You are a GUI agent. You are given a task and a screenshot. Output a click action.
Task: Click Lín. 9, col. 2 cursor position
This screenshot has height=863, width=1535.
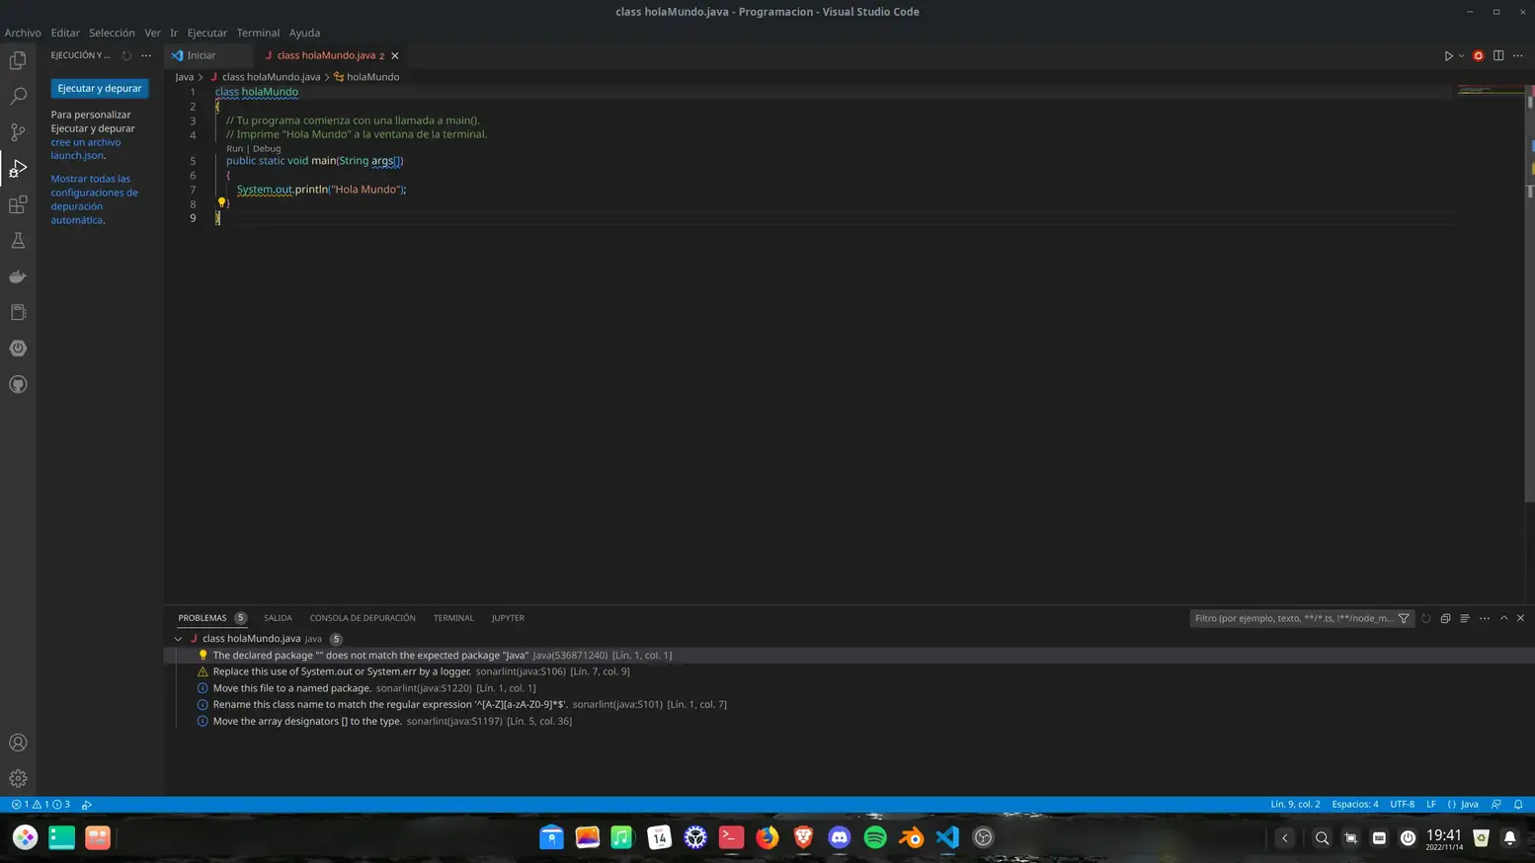tap(1295, 805)
